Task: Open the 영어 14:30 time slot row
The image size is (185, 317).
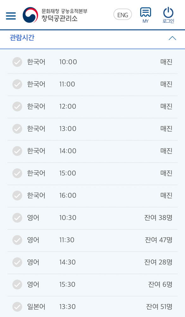Action: click(92, 262)
